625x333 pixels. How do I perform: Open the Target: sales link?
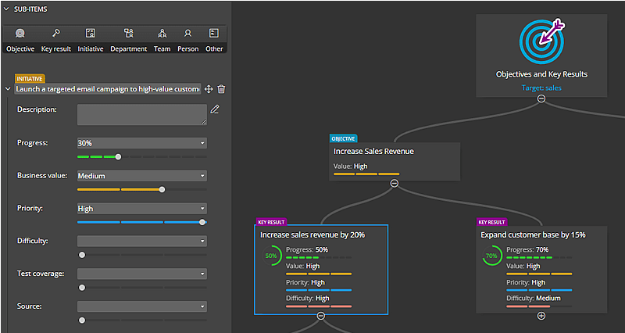(x=541, y=88)
